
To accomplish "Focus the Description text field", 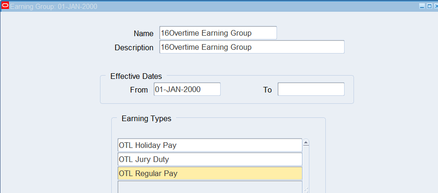I will (x=252, y=47).
